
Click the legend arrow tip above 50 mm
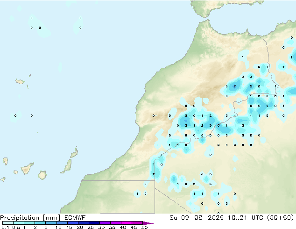coord(148,223)
